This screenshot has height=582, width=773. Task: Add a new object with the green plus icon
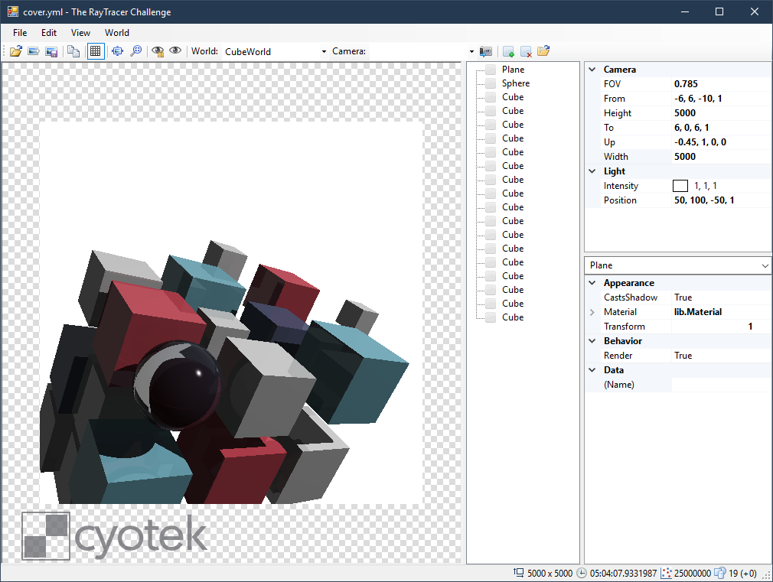point(508,51)
